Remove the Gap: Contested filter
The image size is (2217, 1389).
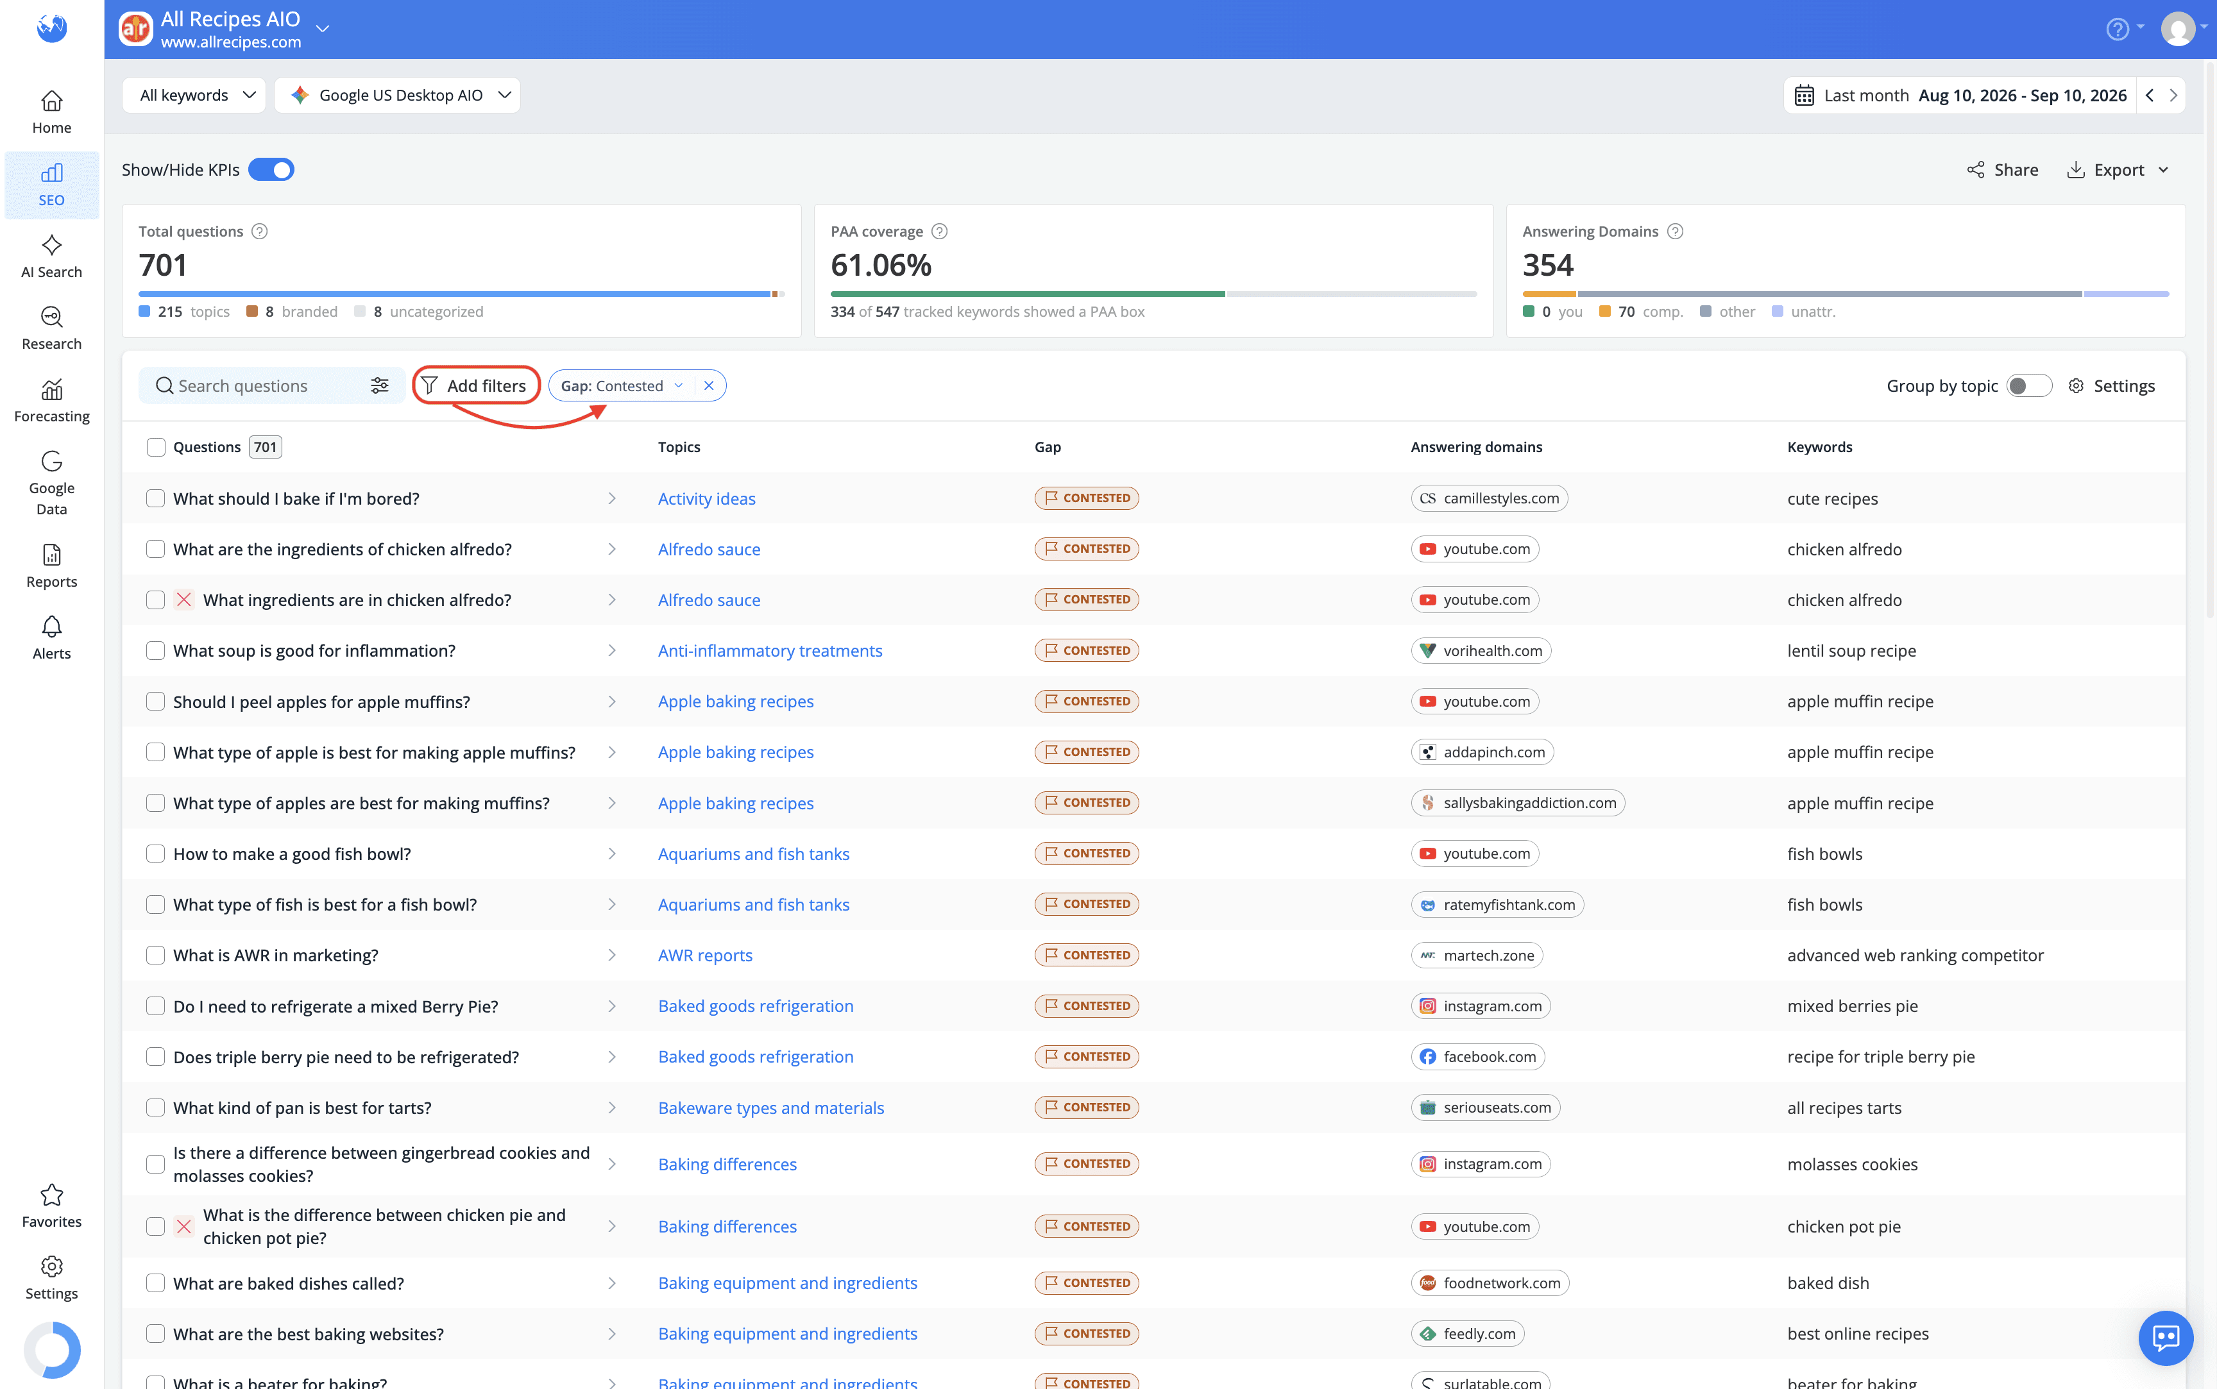point(708,386)
